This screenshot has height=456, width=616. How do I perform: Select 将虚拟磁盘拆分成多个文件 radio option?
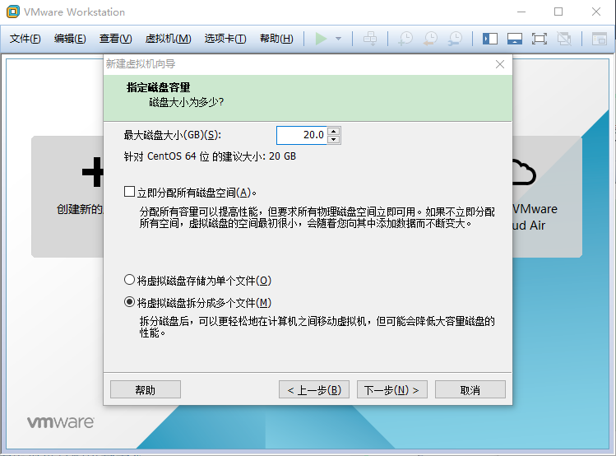tap(129, 302)
